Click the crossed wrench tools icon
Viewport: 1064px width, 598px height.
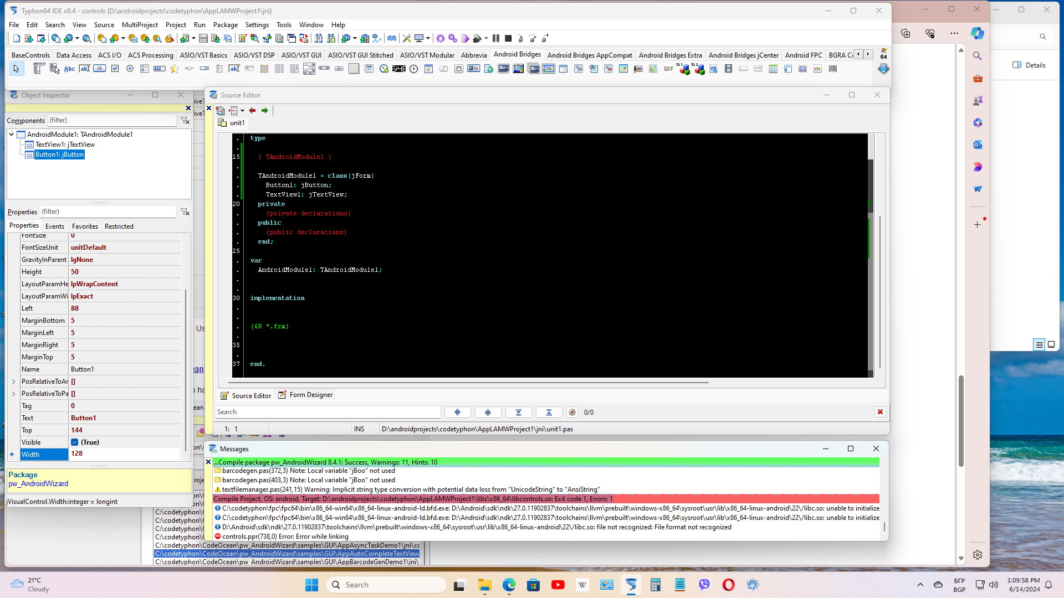coord(407,38)
